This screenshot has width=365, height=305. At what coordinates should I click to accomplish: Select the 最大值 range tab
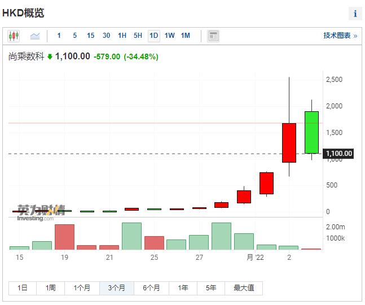pyautogui.click(x=244, y=288)
